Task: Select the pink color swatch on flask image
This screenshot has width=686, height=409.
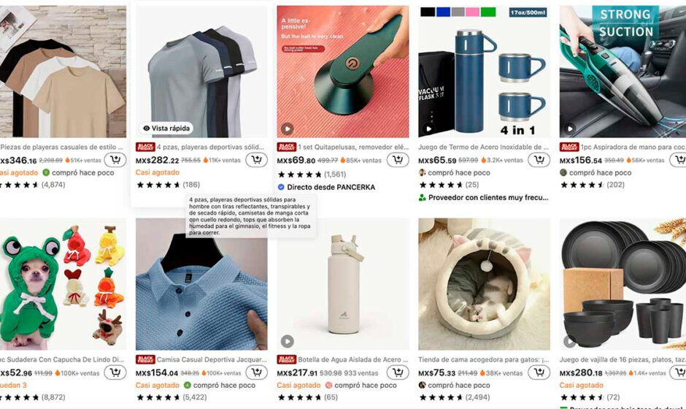Action: pyautogui.click(x=472, y=12)
